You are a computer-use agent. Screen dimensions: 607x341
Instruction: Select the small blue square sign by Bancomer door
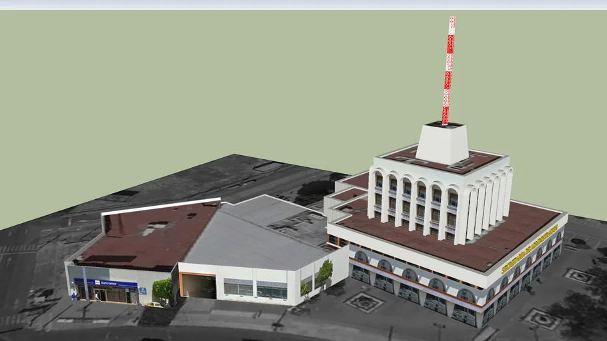click(x=143, y=290)
